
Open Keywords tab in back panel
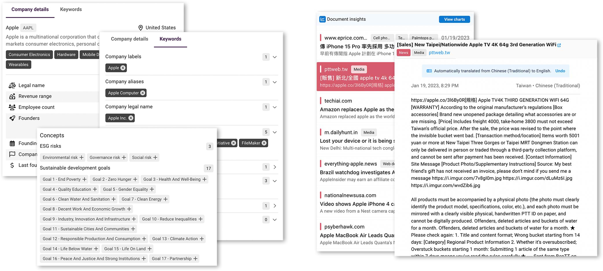pyautogui.click(x=71, y=10)
